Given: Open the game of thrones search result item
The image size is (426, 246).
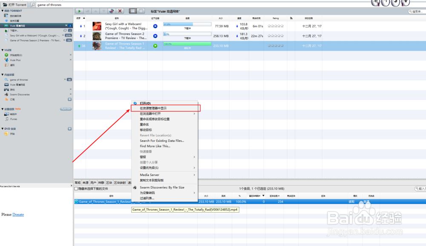Looking at the screenshot, I should tap(19, 79).
